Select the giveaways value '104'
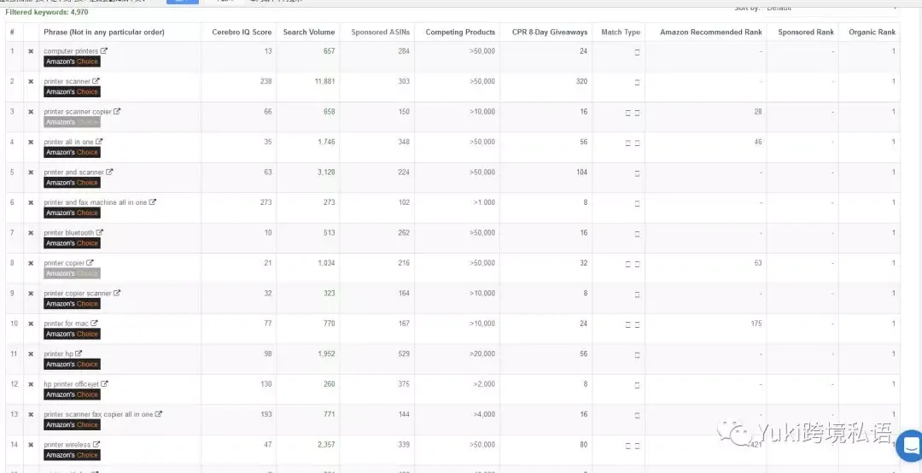Viewport: 922px width, 473px height. [x=581, y=172]
